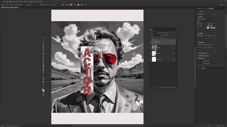Click foreground color swatch in toolbar
Viewport: 227px width, 127px height.
pos(43,90)
